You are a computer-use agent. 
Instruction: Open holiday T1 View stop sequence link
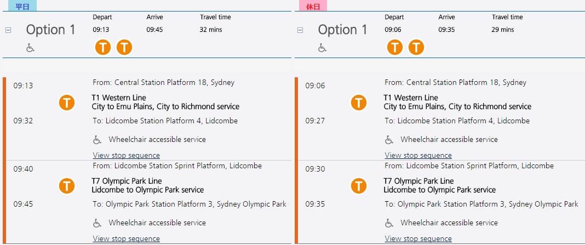(418, 156)
